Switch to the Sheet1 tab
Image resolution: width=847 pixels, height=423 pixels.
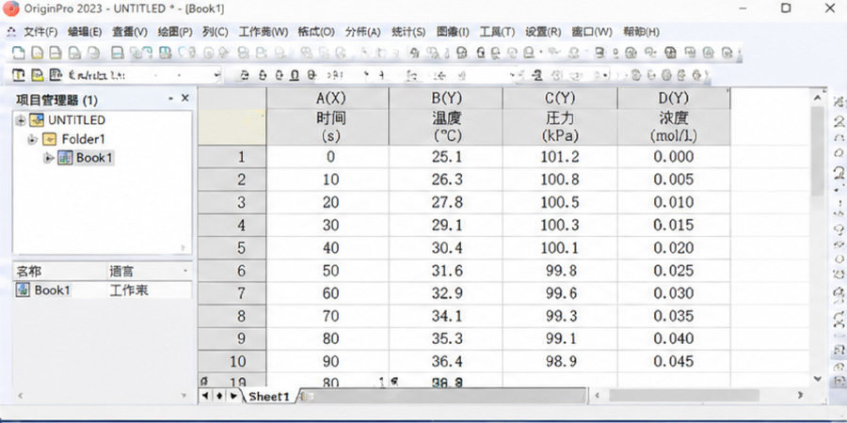point(269,397)
